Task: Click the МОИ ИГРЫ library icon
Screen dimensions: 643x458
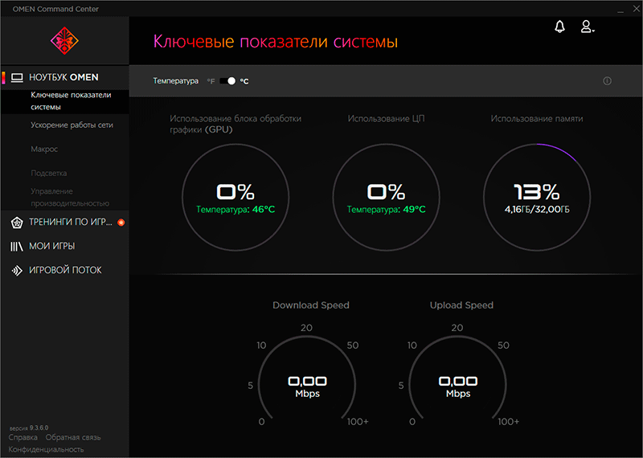Action: point(16,247)
